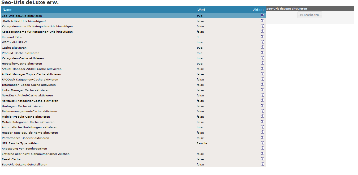
Task: Open info icon for cPath Artikel-Urls hinzufügen?
Action: pyautogui.click(x=262, y=21)
